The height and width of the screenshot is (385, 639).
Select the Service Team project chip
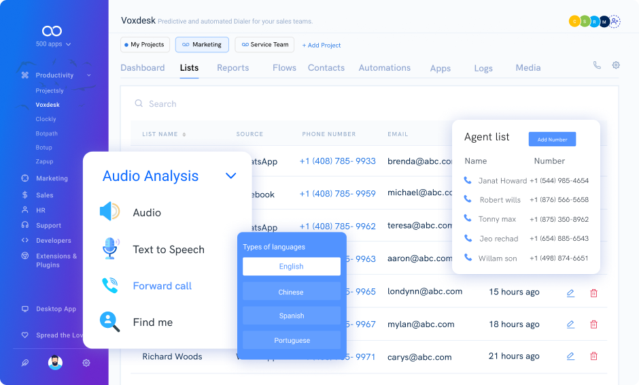click(264, 45)
